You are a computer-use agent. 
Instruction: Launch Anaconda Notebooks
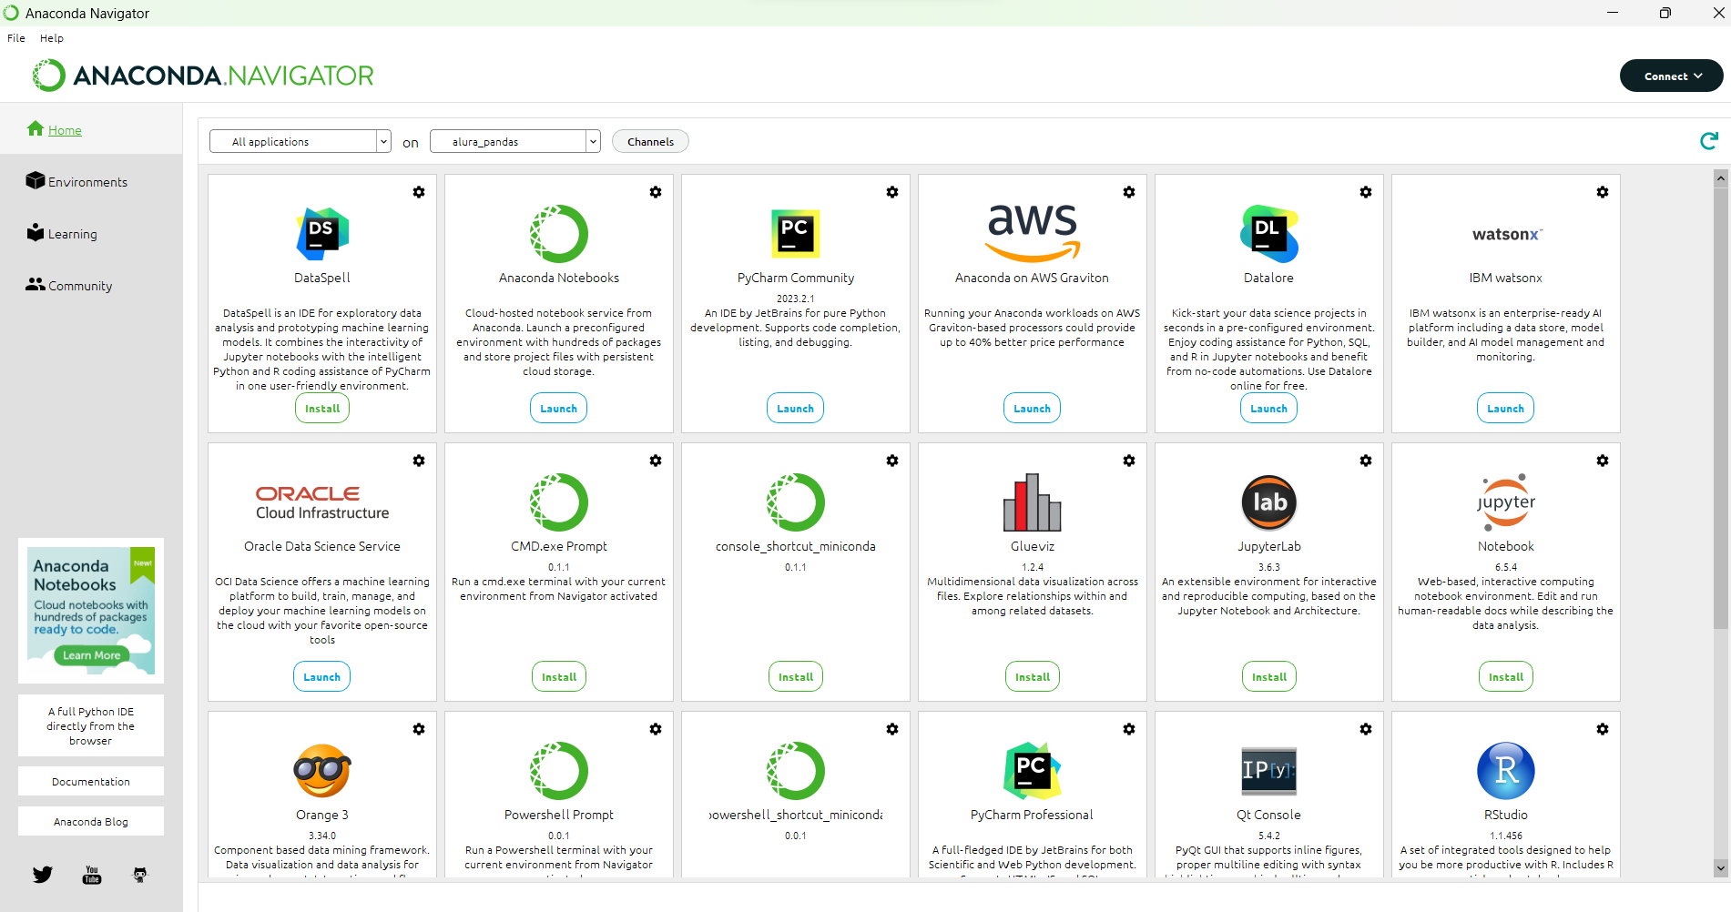[559, 409]
